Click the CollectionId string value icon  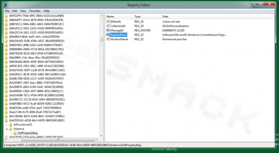108,26
